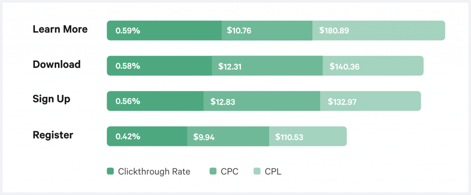Image resolution: width=471 pixels, height=195 pixels.
Task: Click the Sign Up row label
Action: tap(52, 99)
